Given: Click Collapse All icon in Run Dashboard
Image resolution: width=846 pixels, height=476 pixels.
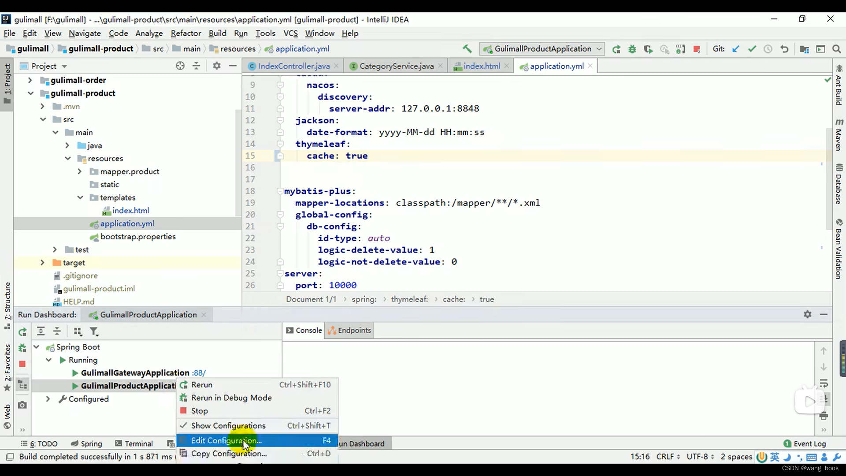Looking at the screenshot, I should click(x=57, y=331).
